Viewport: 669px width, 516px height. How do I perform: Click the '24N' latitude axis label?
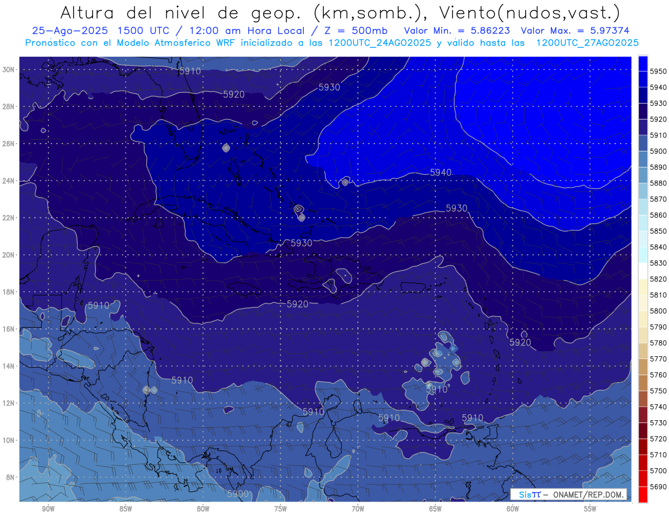(8, 181)
